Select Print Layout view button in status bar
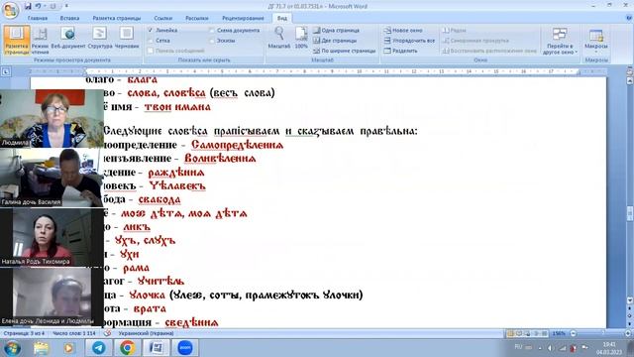Image resolution: width=634 pixels, height=357 pixels. pos(510,333)
